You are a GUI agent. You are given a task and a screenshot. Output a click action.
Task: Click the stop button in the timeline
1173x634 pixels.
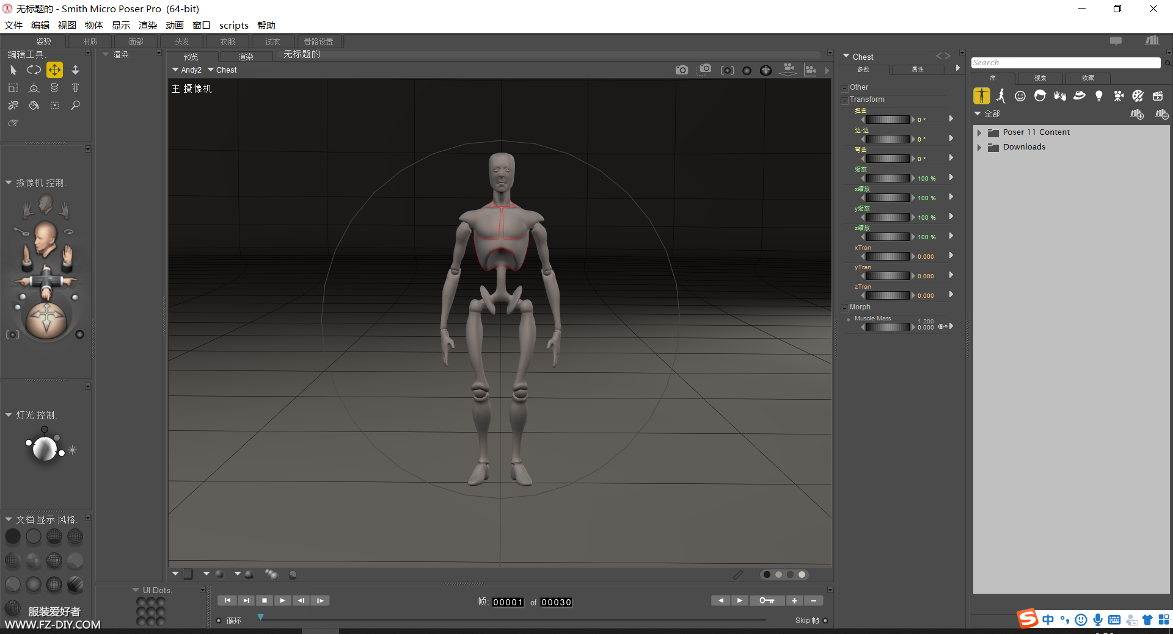coord(264,600)
